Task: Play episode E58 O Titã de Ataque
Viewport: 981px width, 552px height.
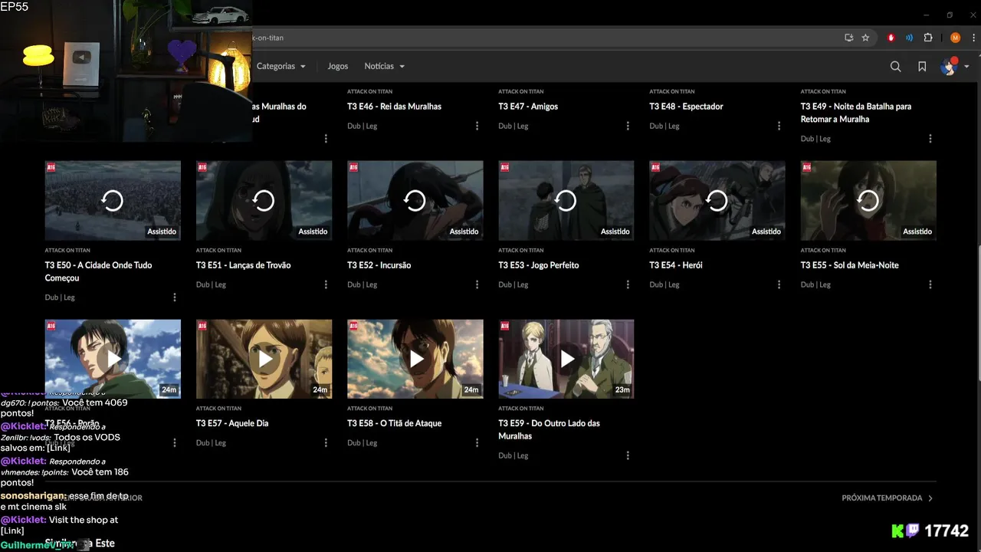Action: (x=415, y=359)
